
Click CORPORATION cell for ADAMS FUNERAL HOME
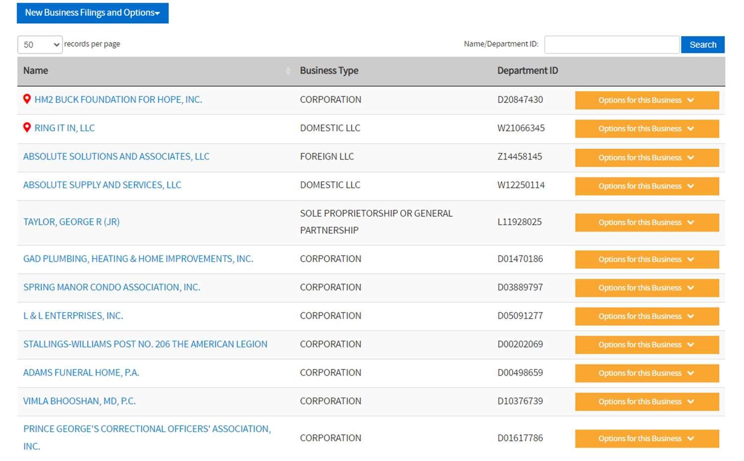pyautogui.click(x=330, y=373)
